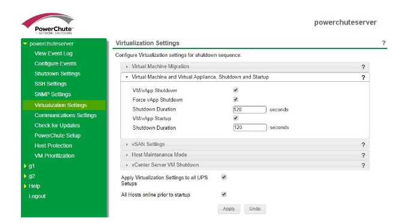Toggle All Hosts online prior to startup

tap(224, 194)
